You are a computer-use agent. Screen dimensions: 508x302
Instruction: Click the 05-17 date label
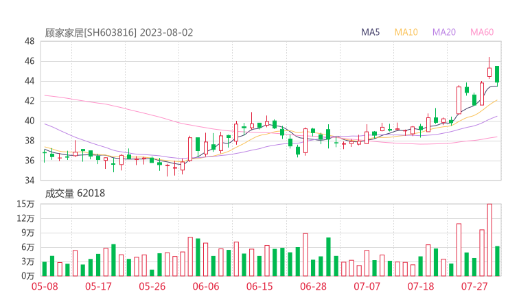pos(98,286)
